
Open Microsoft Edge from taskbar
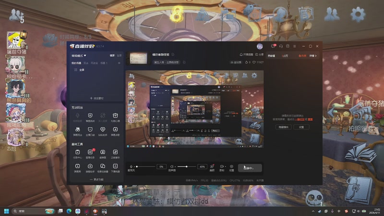[x=69, y=211]
